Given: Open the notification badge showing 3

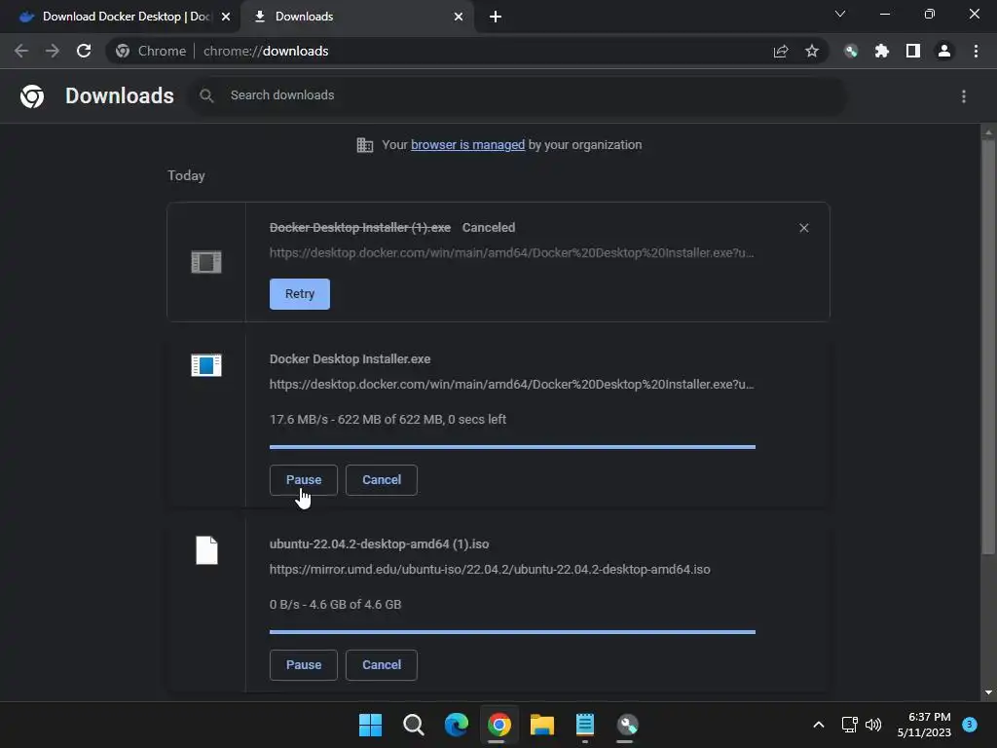Looking at the screenshot, I should click(x=970, y=725).
